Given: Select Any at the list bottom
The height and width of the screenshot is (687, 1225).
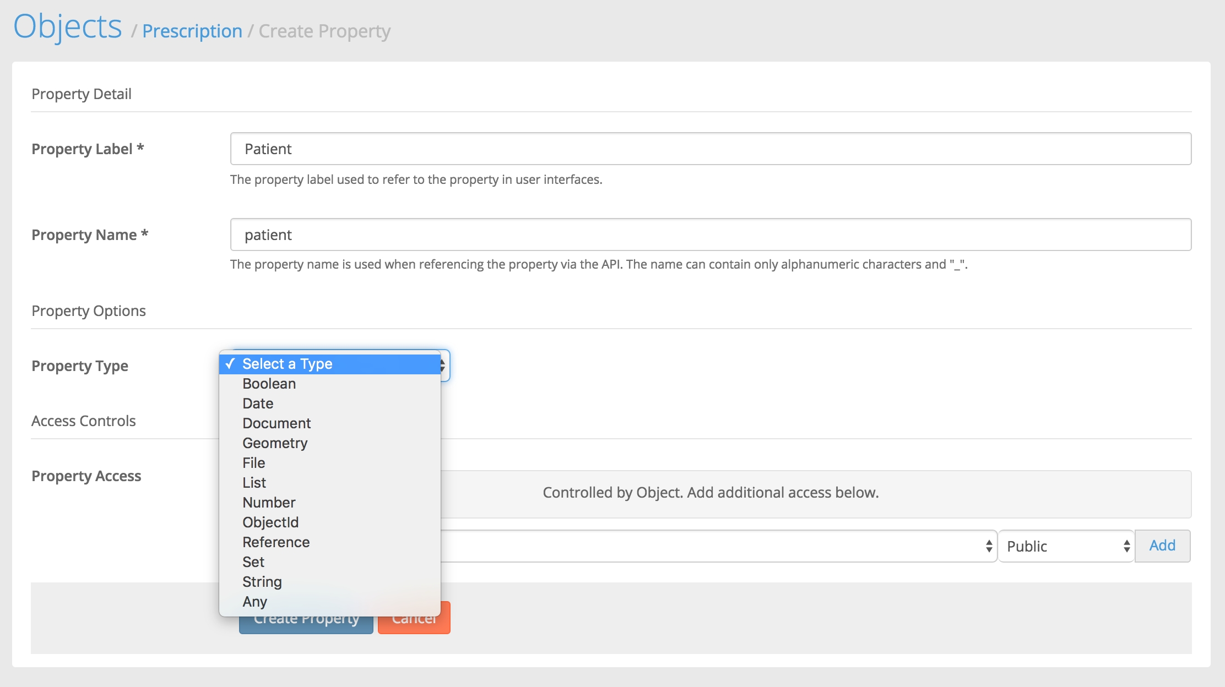Looking at the screenshot, I should [x=330, y=602].
